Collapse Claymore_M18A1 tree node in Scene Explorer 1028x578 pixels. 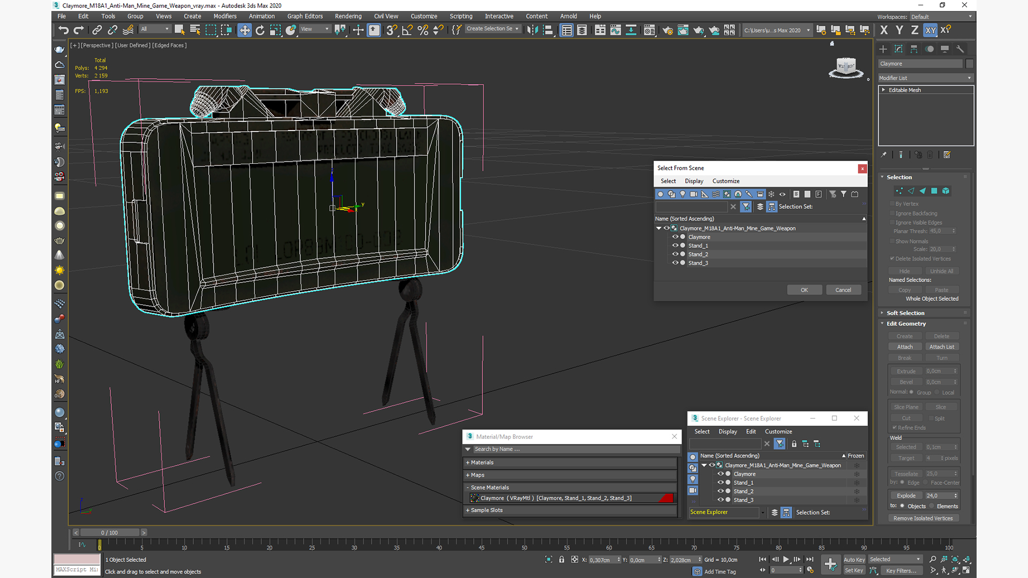tap(704, 465)
